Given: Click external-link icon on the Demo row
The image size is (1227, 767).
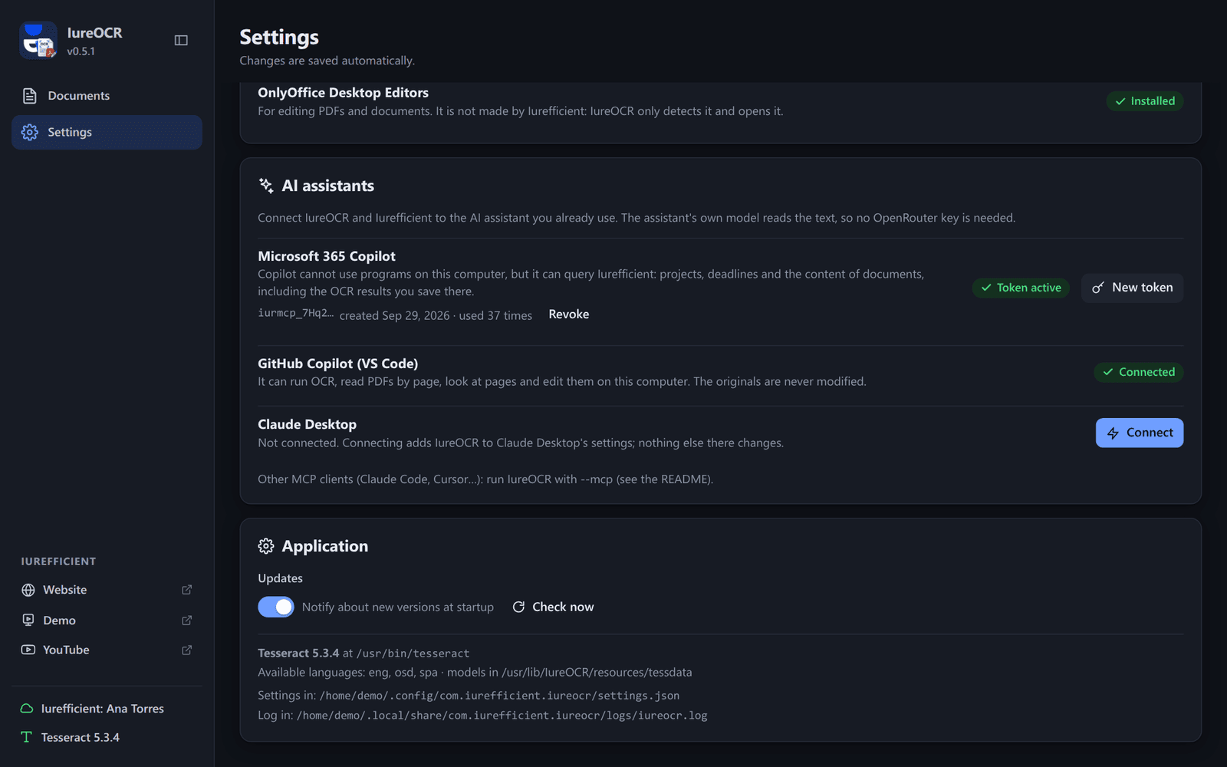Looking at the screenshot, I should click(x=186, y=620).
